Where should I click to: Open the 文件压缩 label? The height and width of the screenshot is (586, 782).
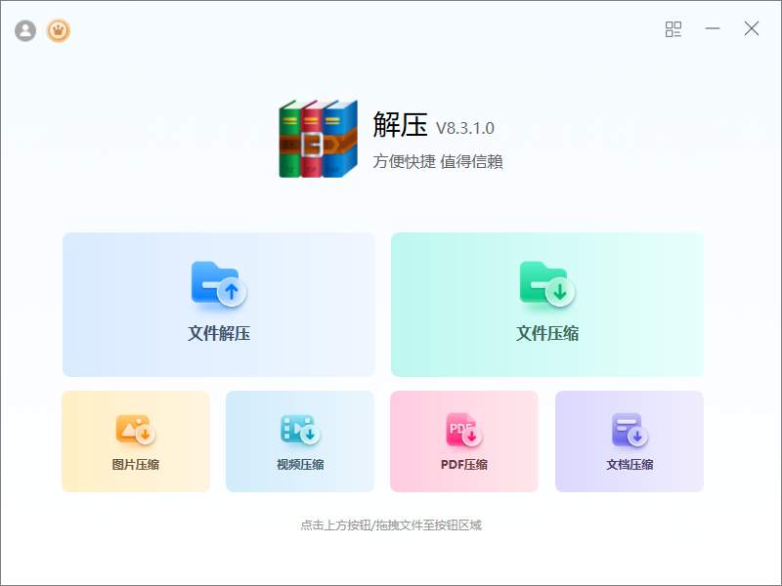pyautogui.click(x=547, y=334)
